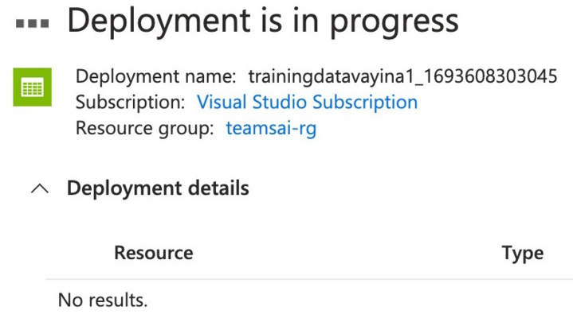Click the word 'progress' in the heading
The image size is (573, 318).
point(395,23)
